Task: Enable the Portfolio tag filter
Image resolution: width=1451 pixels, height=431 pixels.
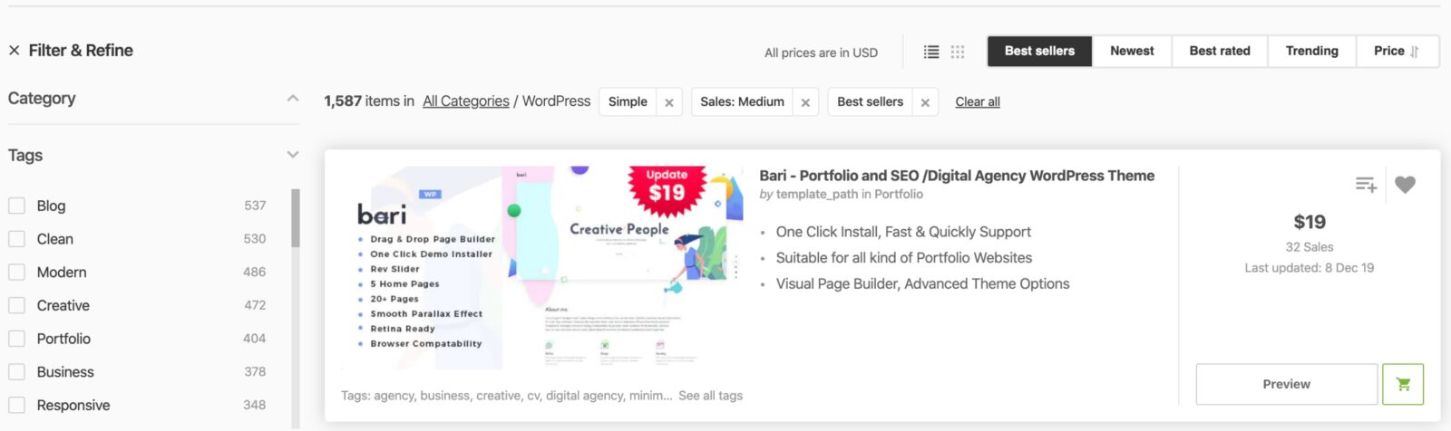Action: (x=16, y=339)
